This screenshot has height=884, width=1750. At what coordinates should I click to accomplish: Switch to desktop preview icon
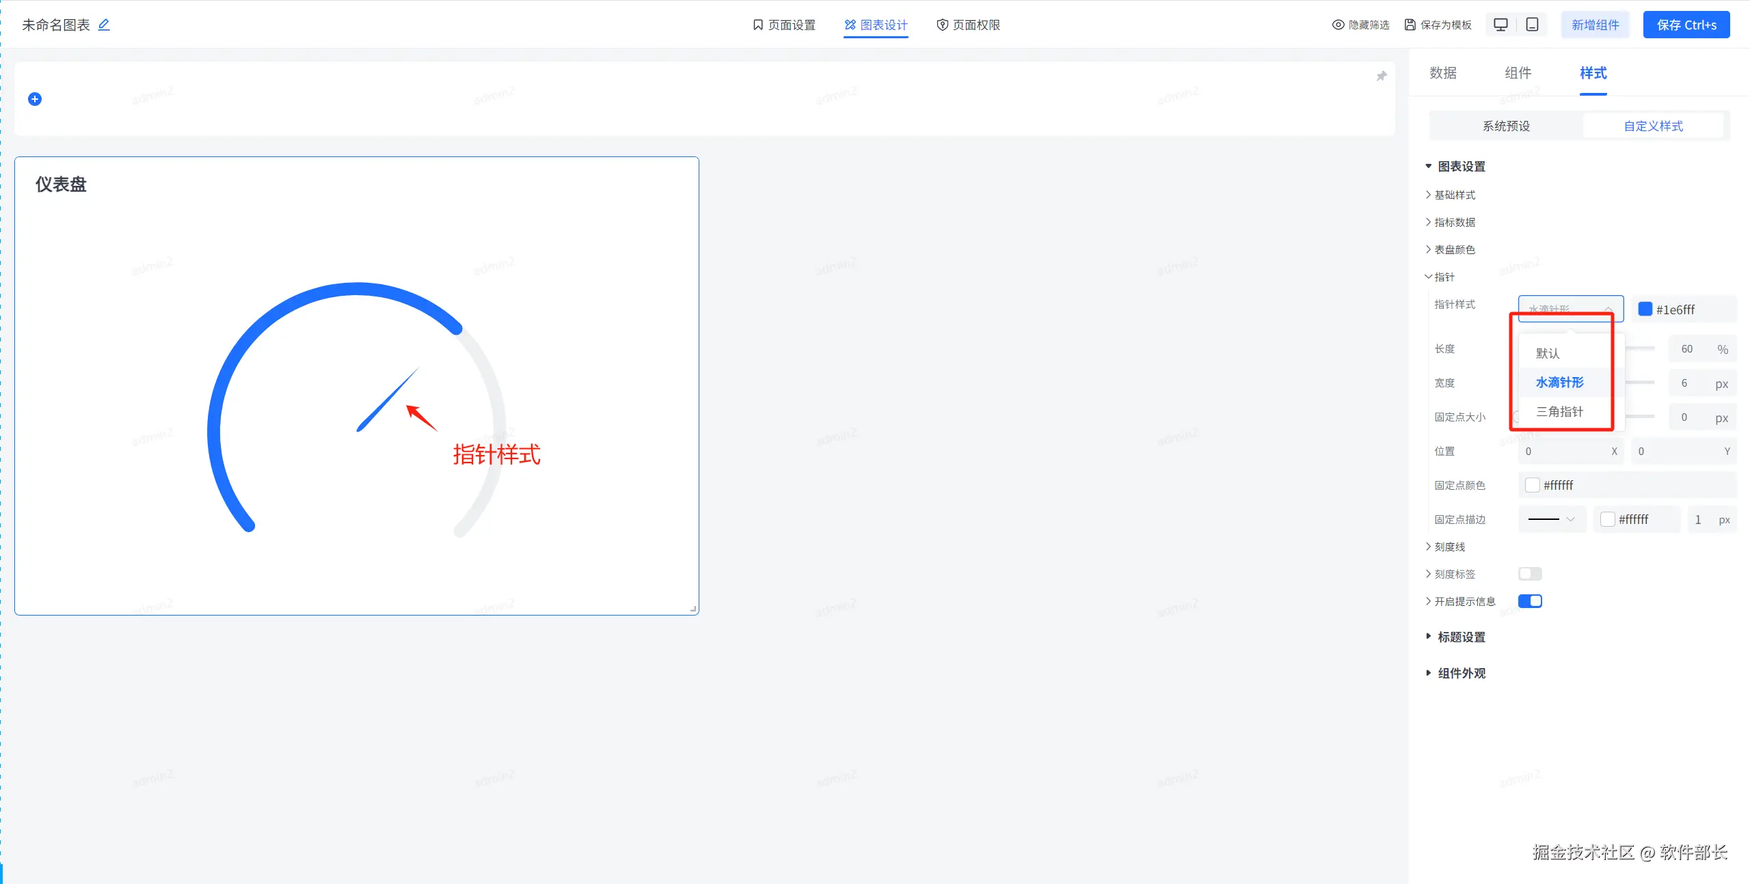1500,25
